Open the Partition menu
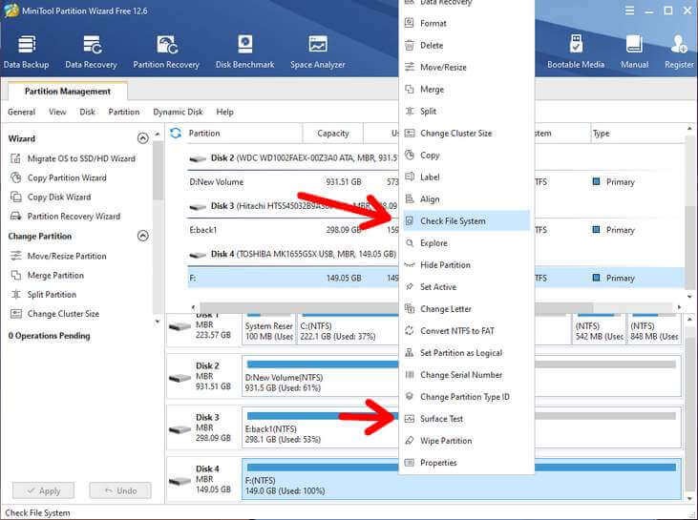The height and width of the screenshot is (520, 698). click(124, 112)
